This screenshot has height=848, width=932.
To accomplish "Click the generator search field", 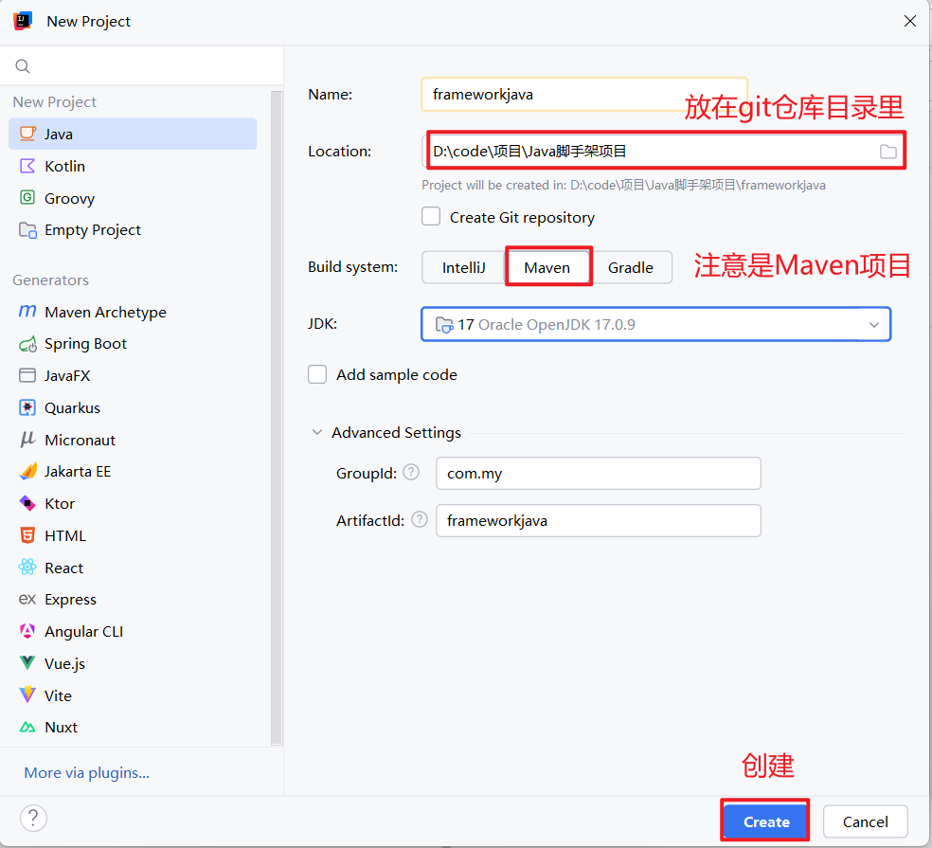I will (141, 66).
